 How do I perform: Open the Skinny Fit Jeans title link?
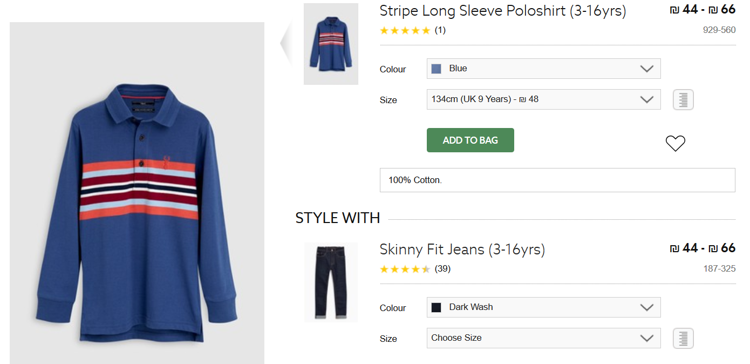point(462,250)
